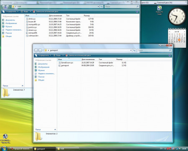The width and height of the screenshot is (188, 151).
Task: Open the browser window taskbar button
Action: click(x=21, y=149)
